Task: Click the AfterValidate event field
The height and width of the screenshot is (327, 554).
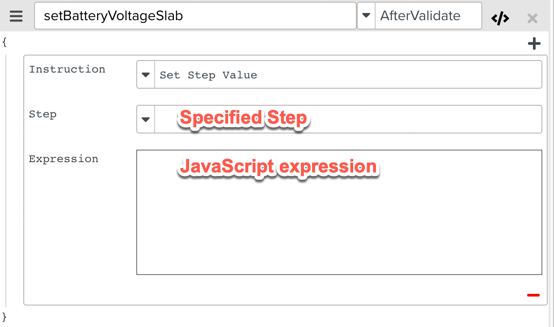Action: click(428, 16)
